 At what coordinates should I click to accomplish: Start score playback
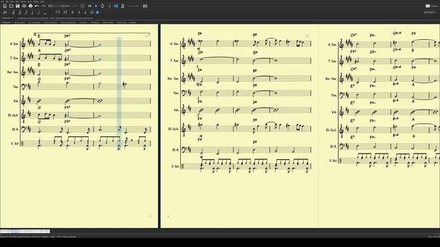point(96,6)
